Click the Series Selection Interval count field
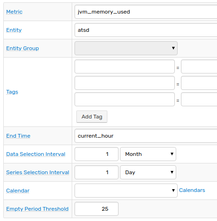 [97, 172]
